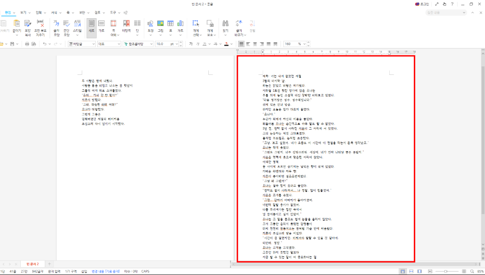Click the 찾을 내용 search input field

pos(446,12)
